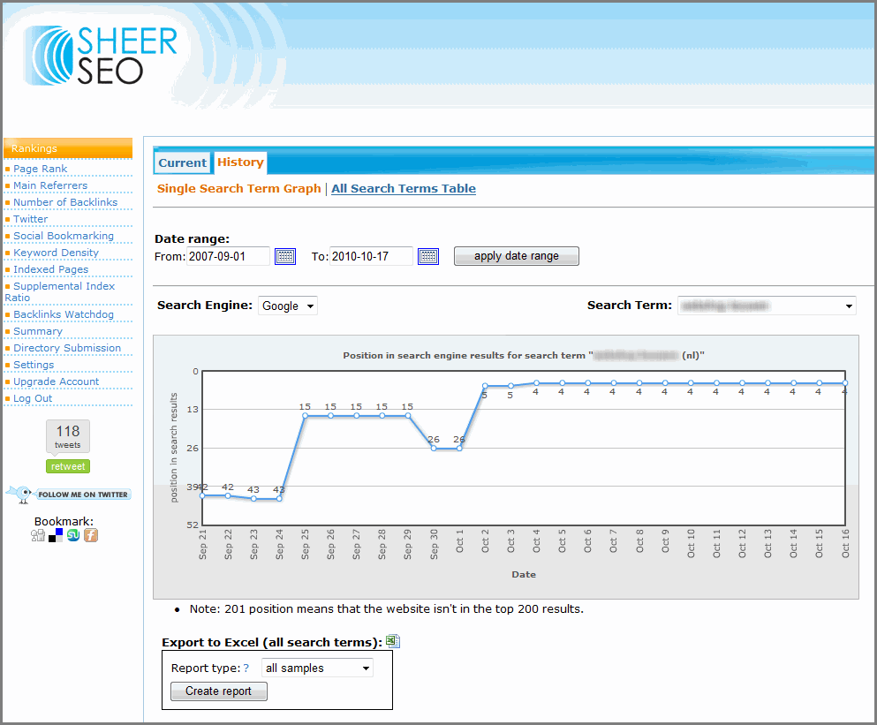Click the Digg bookmark icon

tap(38, 535)
